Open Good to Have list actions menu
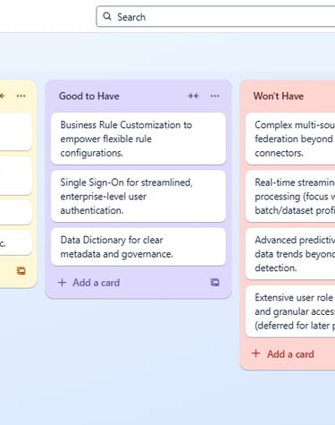The width and height of the screenshot is (335, 425). [x=214, y=96]
